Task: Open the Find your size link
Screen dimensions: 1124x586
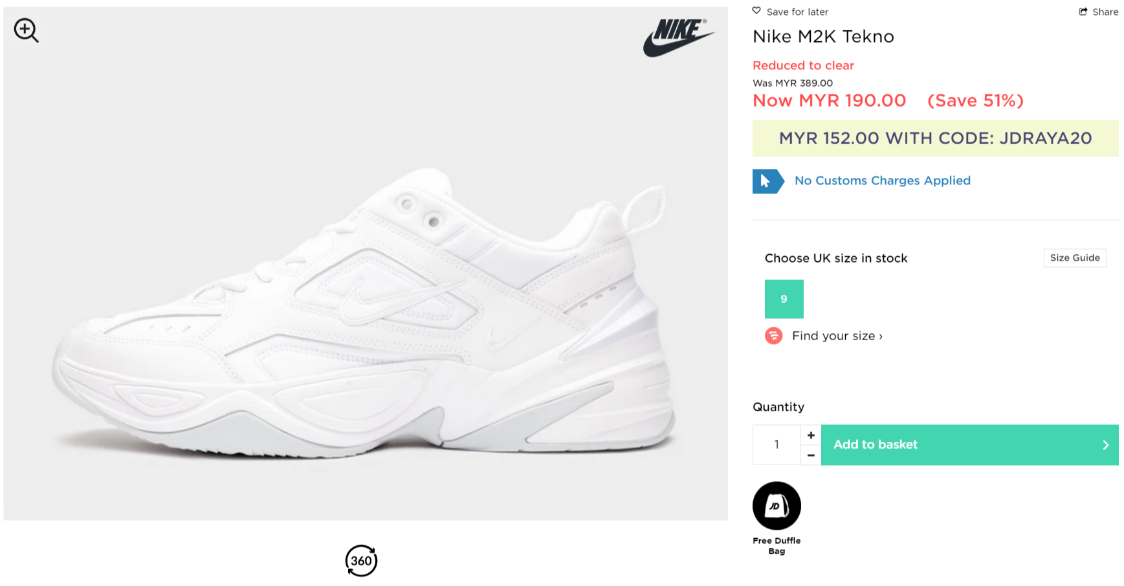Action: (837, 336)
